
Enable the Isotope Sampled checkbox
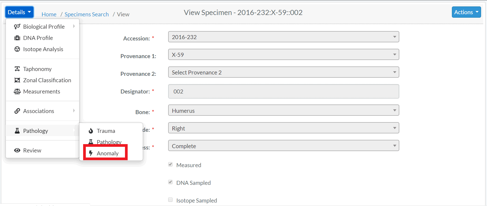[171, 200]
